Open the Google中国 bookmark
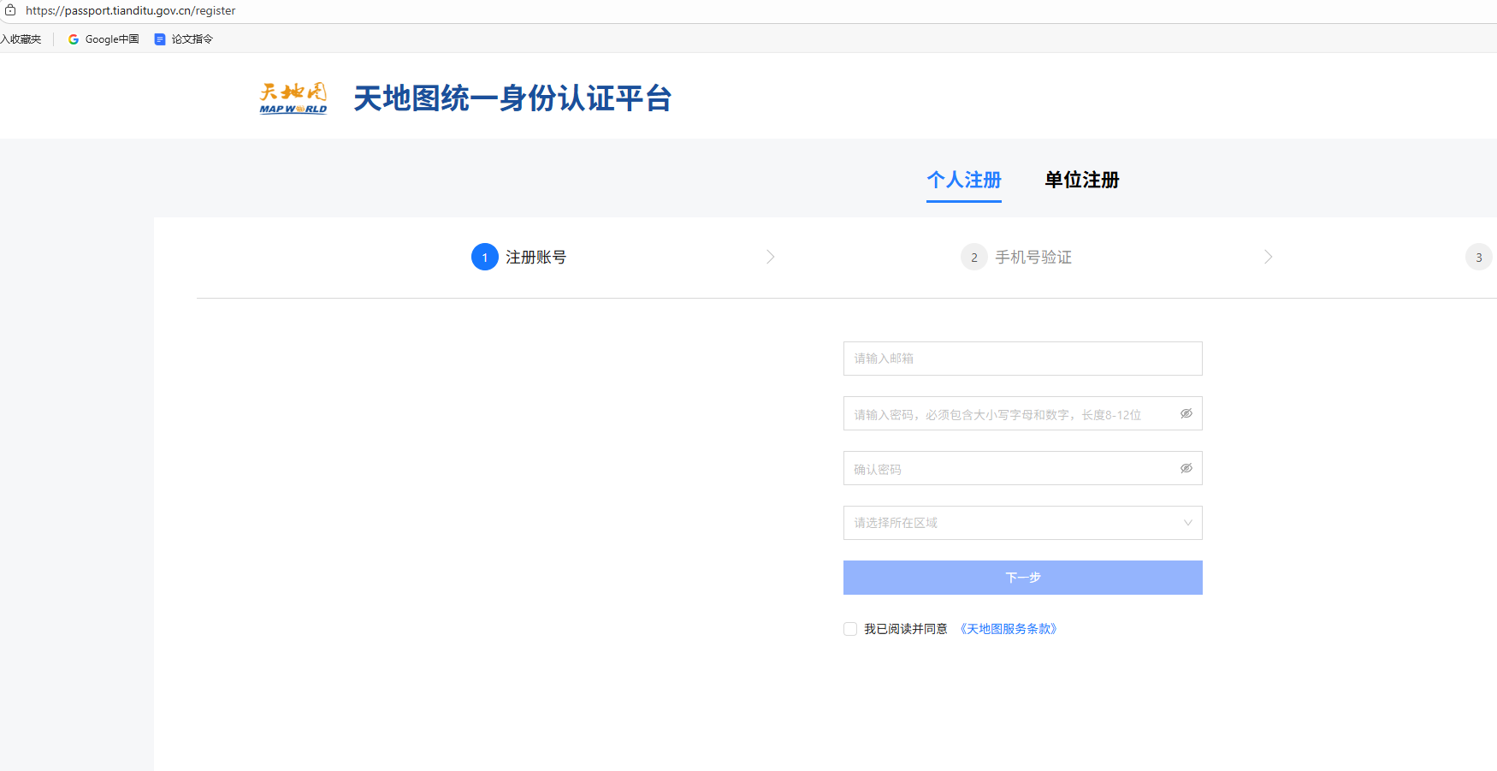 click(x=104, y=39)
